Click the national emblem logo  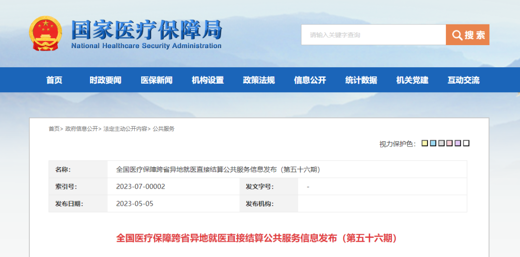point(45,34)
